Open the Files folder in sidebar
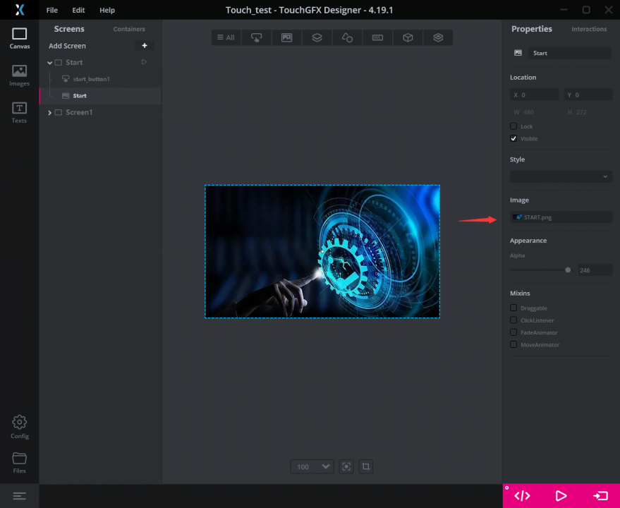The width and height of the screenshot is (620, 508). point(19,463)
